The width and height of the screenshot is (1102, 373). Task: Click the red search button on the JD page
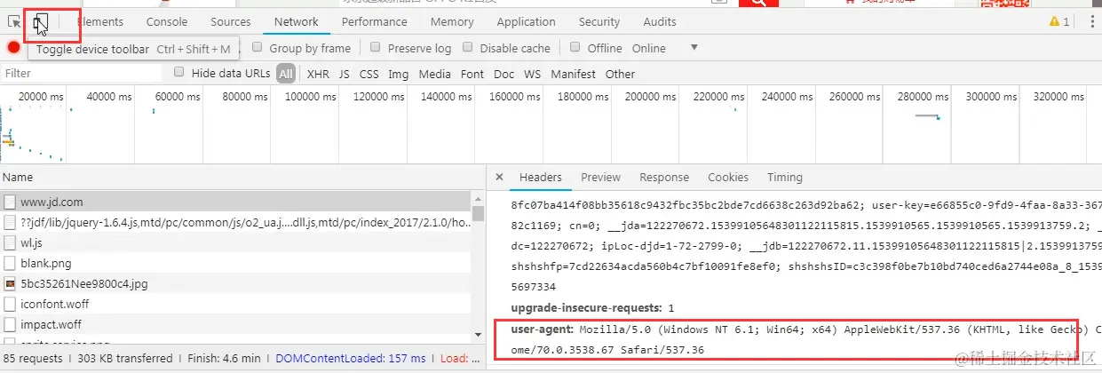click(x=758, y=4)
